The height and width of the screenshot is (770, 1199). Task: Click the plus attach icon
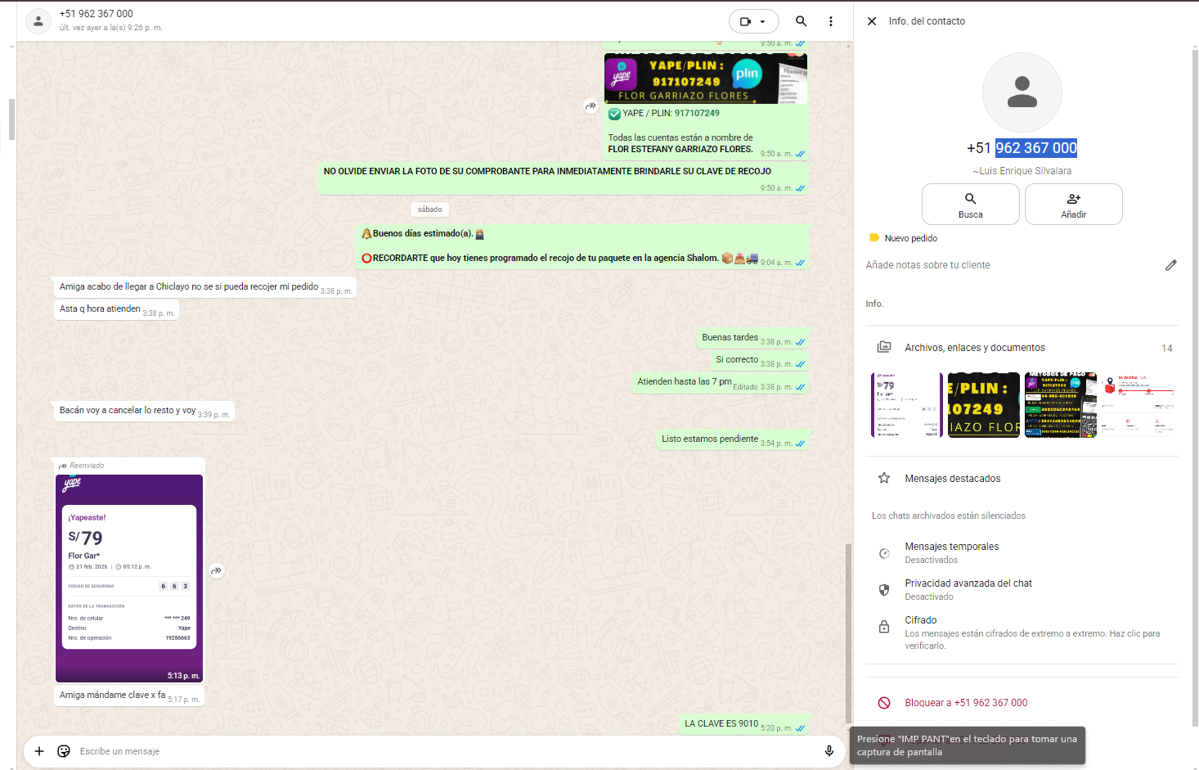point(39,751)
